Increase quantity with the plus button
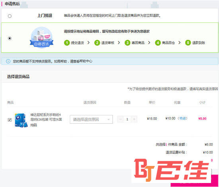 pos(134,119)
